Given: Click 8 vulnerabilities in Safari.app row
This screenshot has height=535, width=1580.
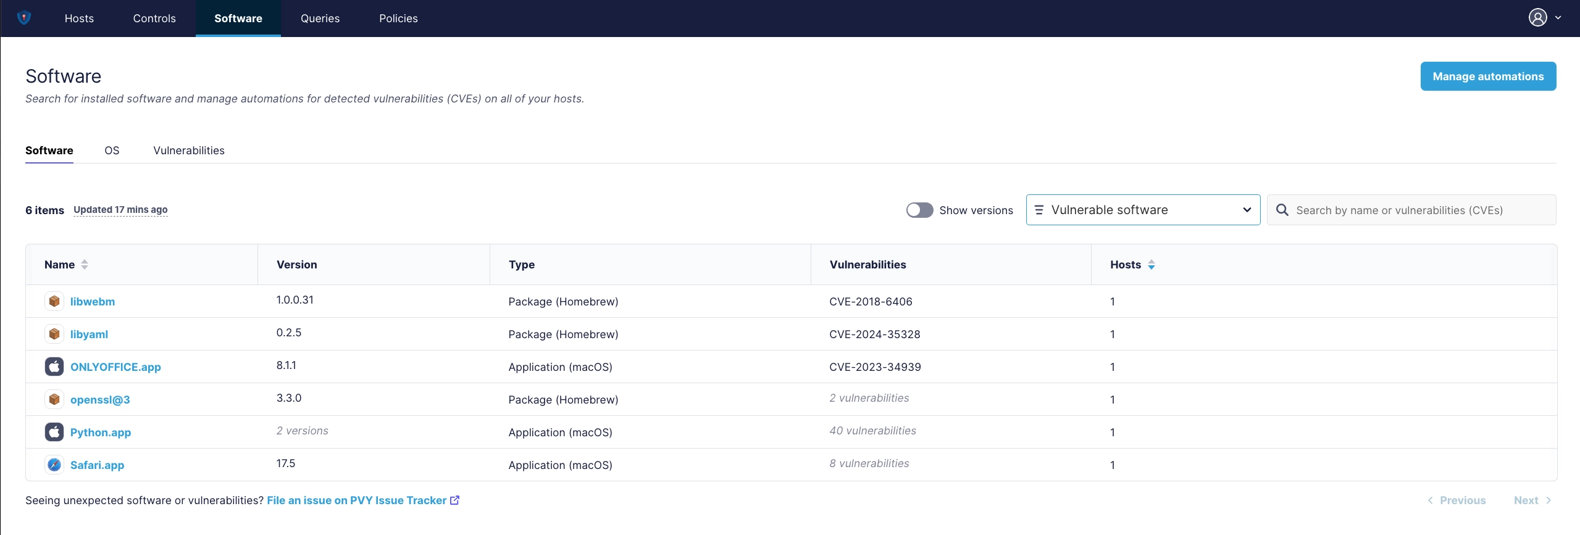Looking at the screenshot, I should (869, 463).
